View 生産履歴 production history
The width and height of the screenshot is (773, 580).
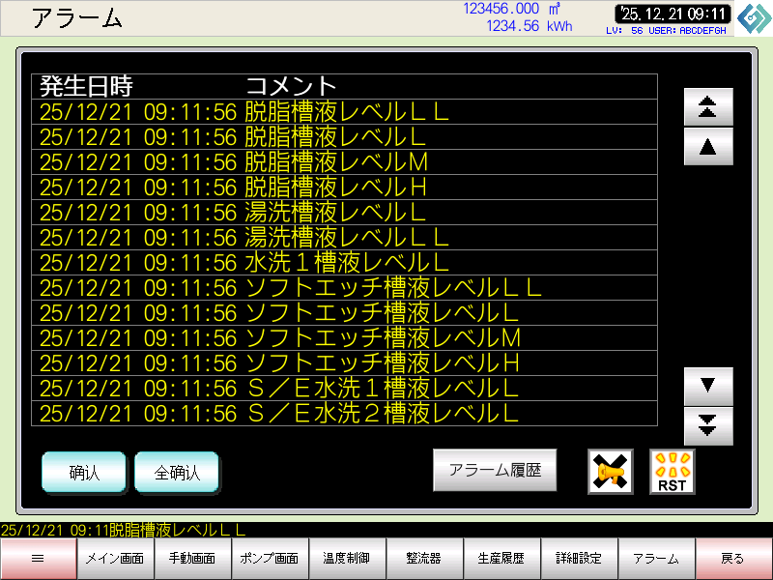[x=501, y=559]
